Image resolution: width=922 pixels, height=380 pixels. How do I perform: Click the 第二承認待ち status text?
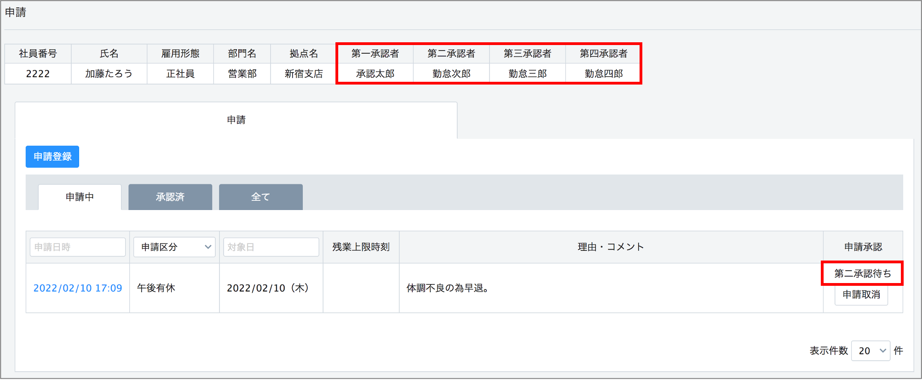863,274
